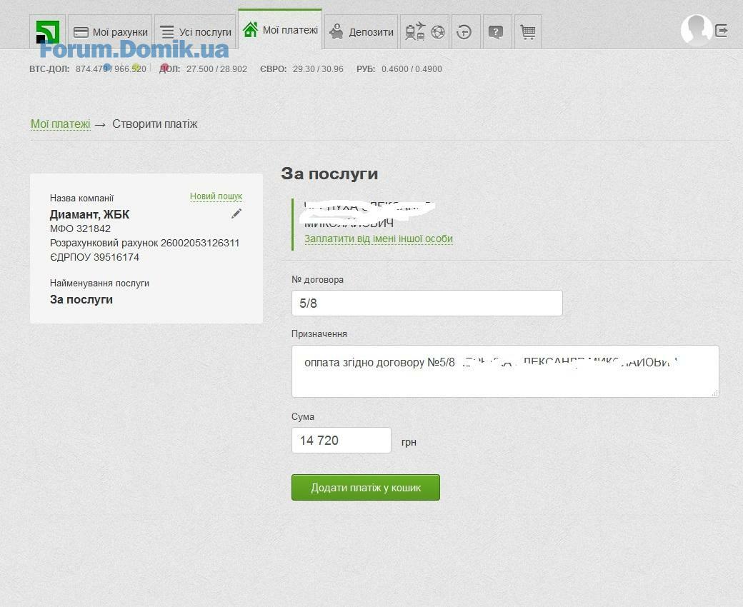The width and height of the screenshot is (743, 607).
Task: Edit company details with pencil icon
Action: (x=236, y=214)
